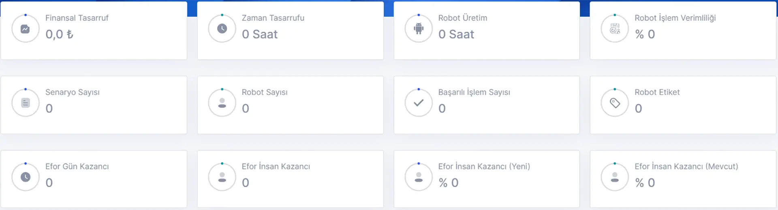Click the Efor İnsan Kazancı (Mevcut) icon
The width and height of the screenshot is (778, 210).
[x=615, y=177]
